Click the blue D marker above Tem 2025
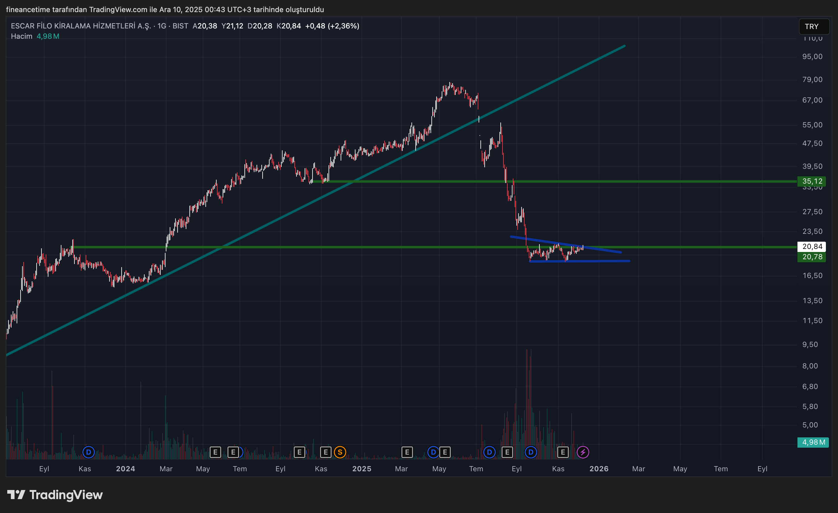Screen dimensions: 838x513 489,452
